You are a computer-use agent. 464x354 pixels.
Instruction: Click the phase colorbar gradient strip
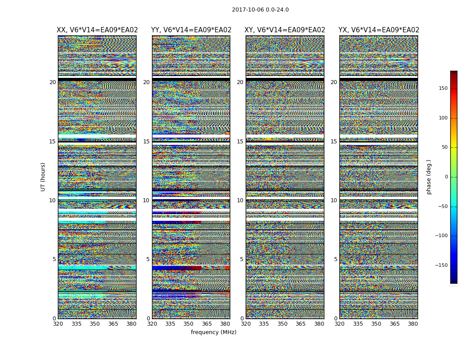[x=453, y=177]
